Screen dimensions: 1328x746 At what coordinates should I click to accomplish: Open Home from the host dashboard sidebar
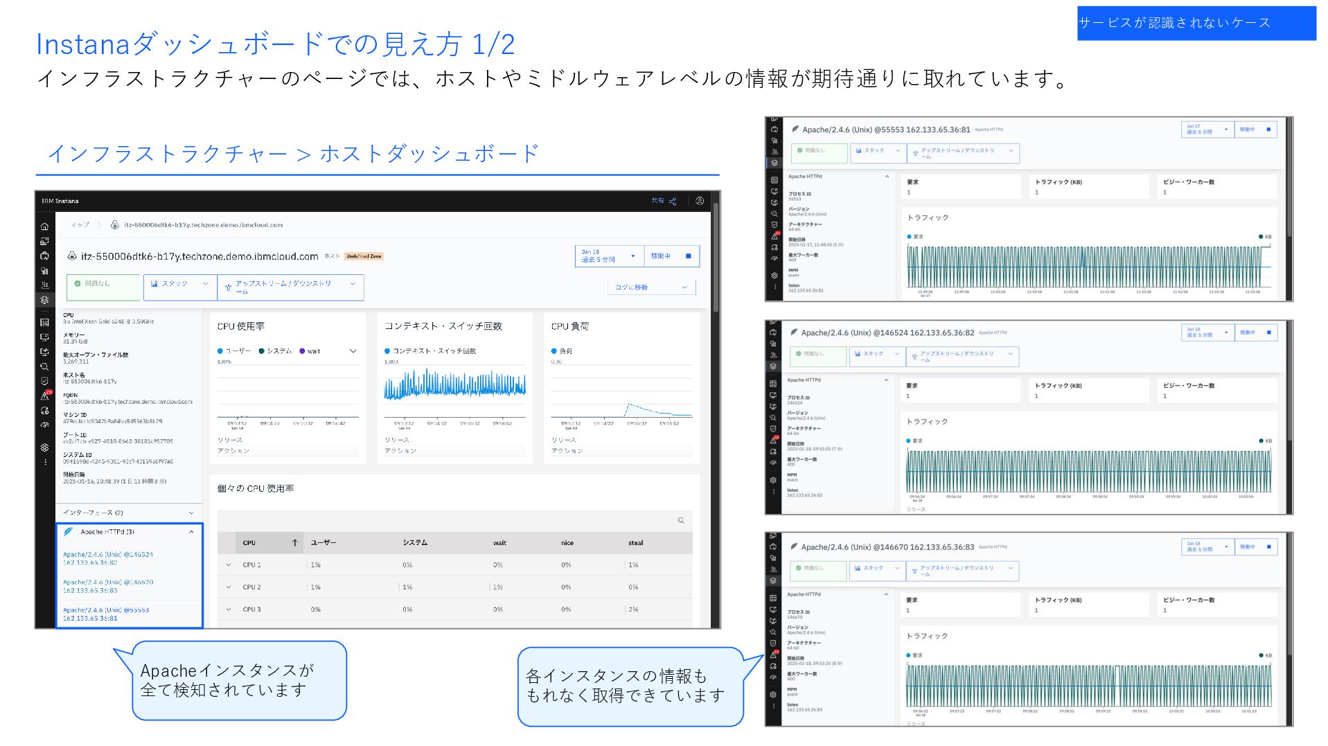pos(44,227)
